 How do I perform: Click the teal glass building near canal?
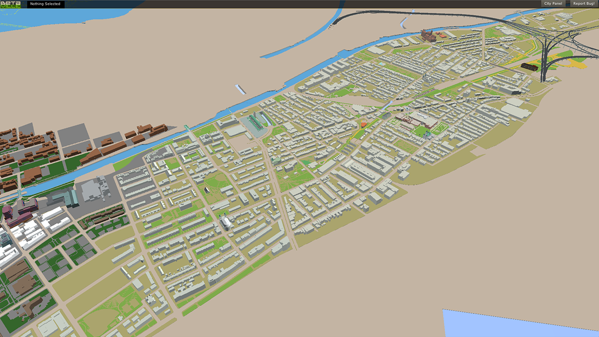[x=256, y=122]
